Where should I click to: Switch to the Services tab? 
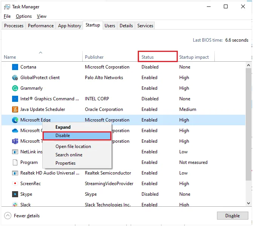pos(145,26)
